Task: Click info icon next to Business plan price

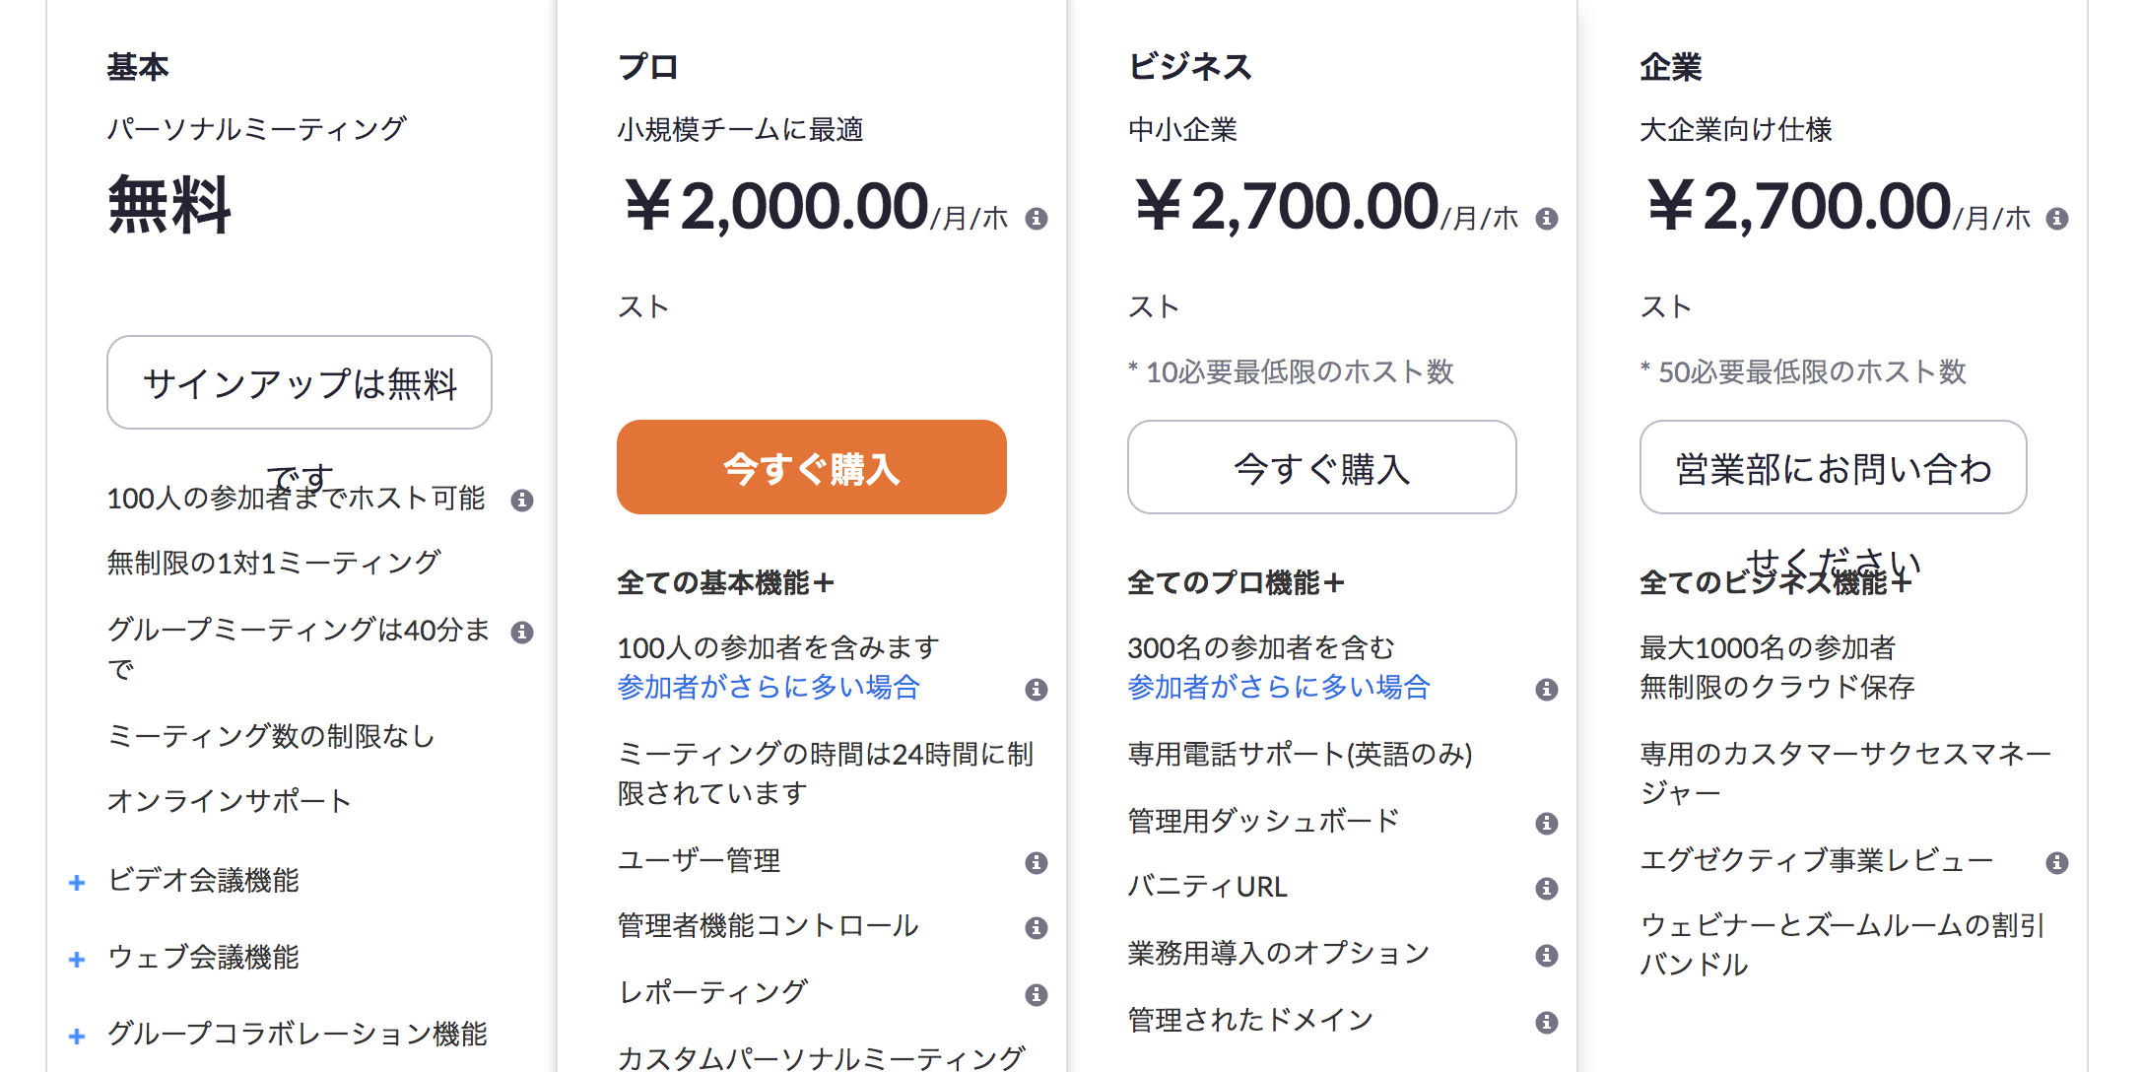Action: tap(1547, 219)
